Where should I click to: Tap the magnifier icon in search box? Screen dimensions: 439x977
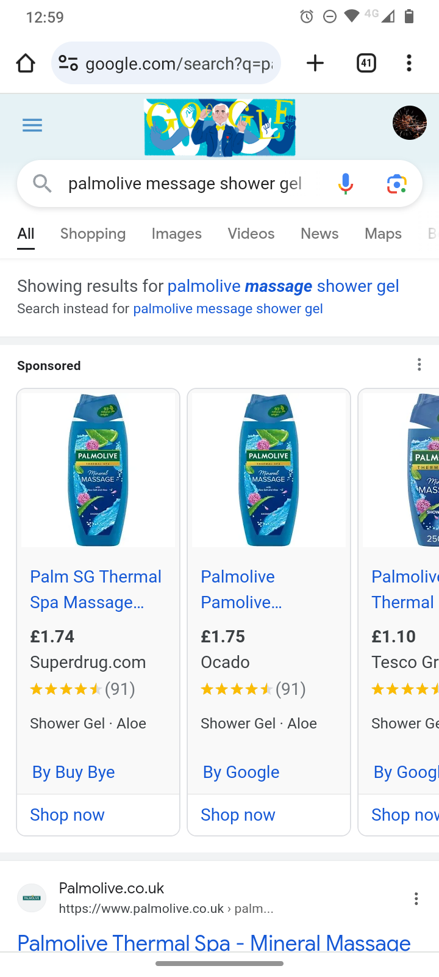[42, 183]
